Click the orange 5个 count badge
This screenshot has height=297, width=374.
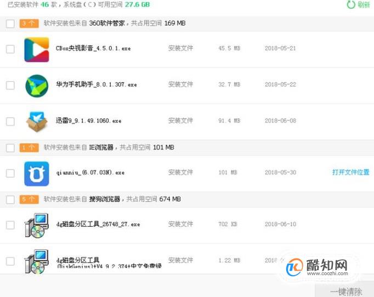tap(29, 199)
